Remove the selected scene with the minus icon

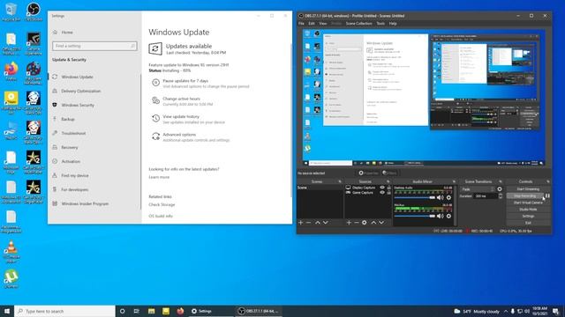pyautogui.click(x=308, y=223)
